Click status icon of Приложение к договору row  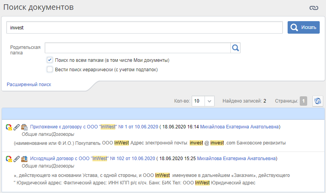tap(9, 127)
